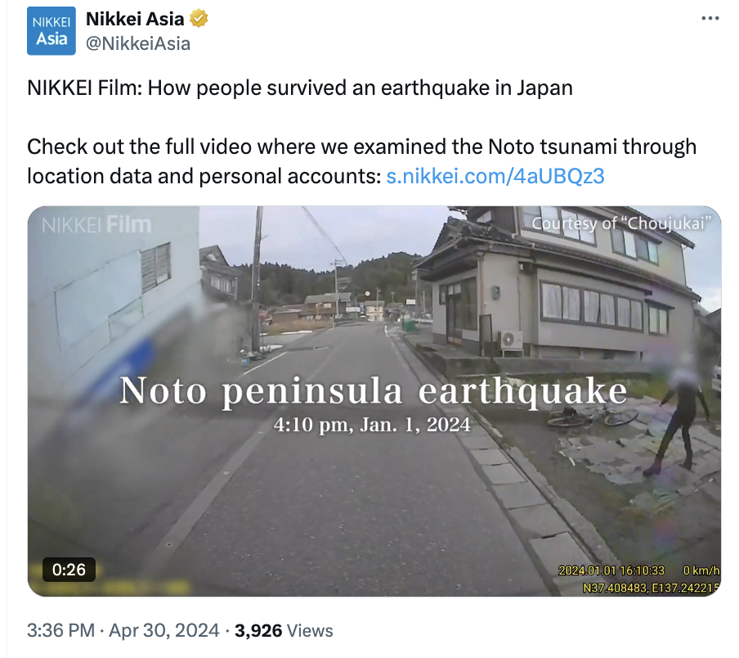Screen dimensions: 739x658
Task: Click the @NikkeiAsia handle
Action: [x=138, y=43]
